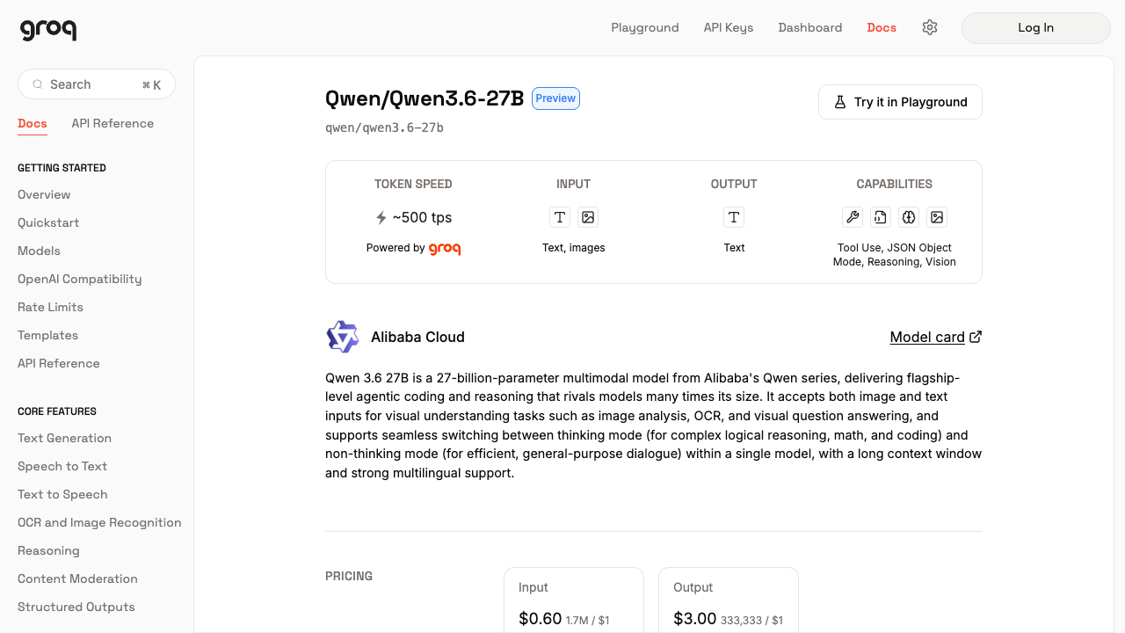Screen dimensions: 1125x633
Task: Open Structured Outputs in sidebar
Action: click(x=76, y=607)
